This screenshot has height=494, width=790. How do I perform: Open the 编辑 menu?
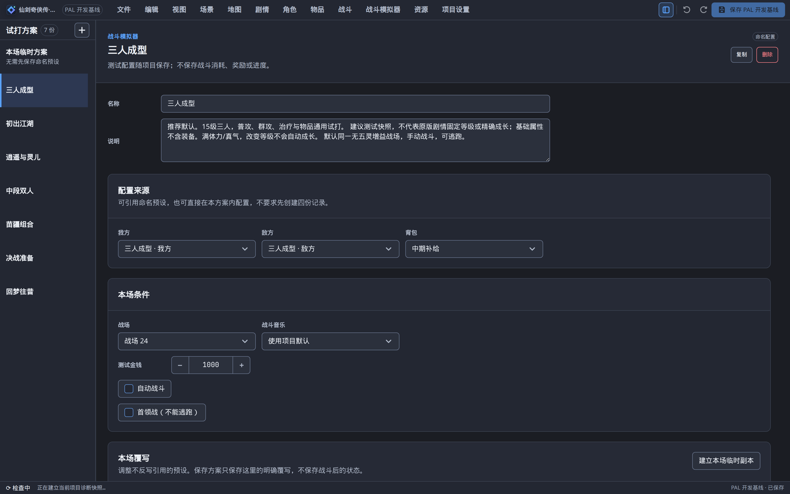pos(152,10)
